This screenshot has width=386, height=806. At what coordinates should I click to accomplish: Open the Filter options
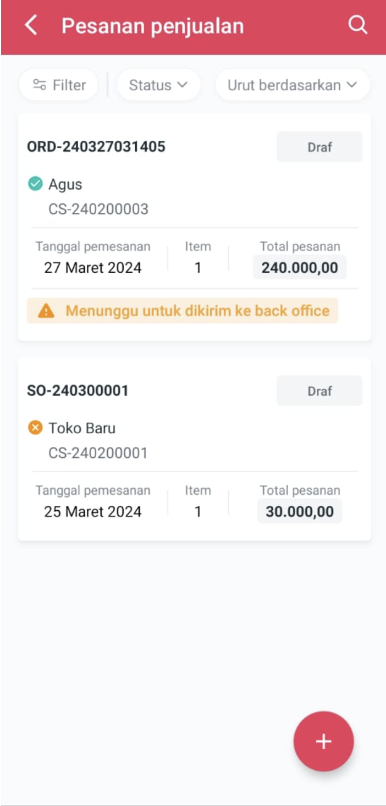click(59, 85)
